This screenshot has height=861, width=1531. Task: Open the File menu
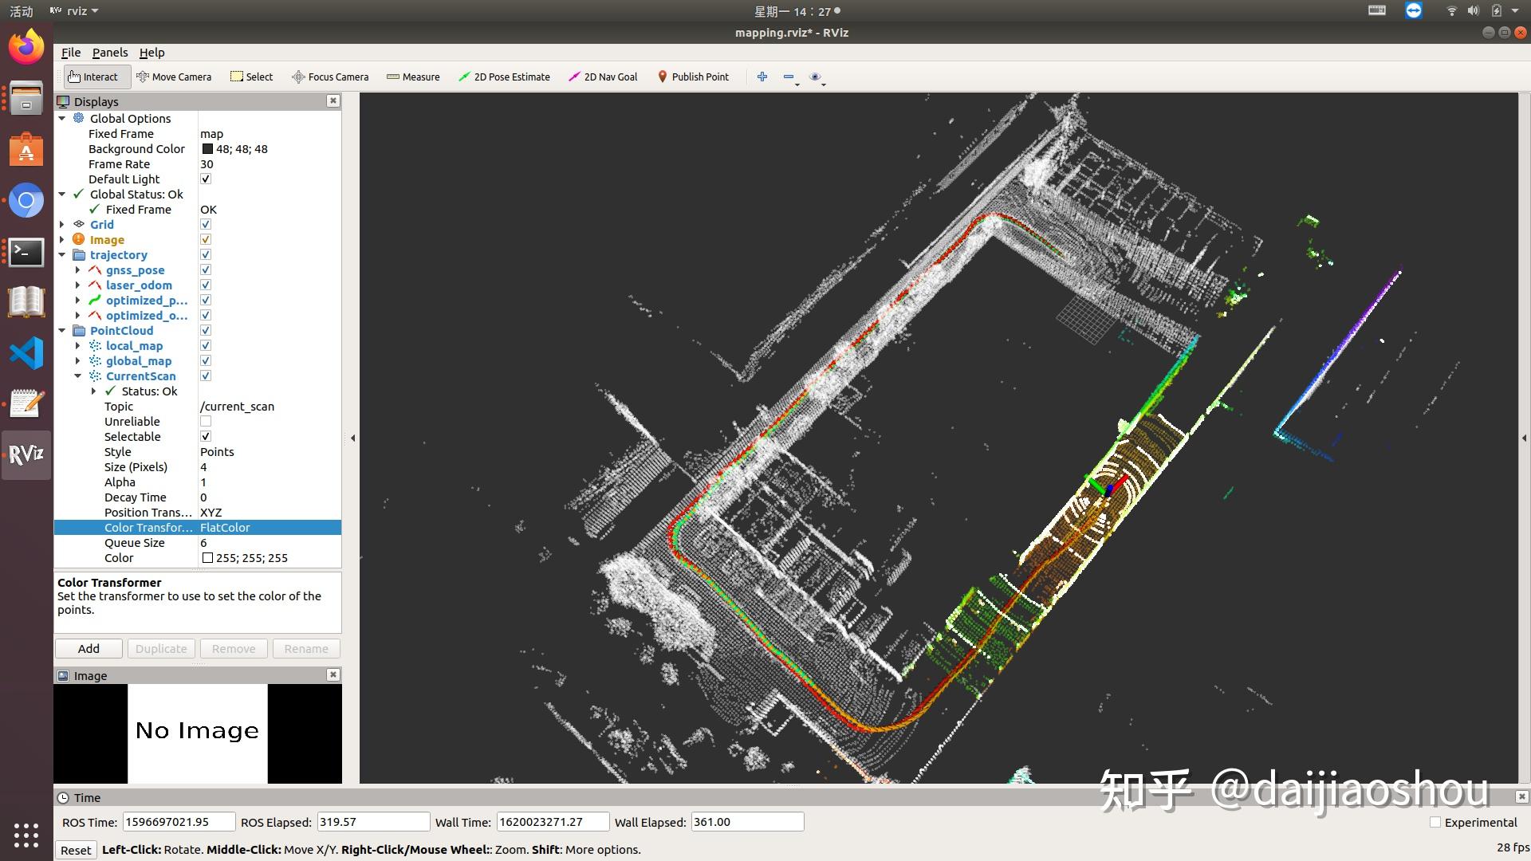pyautogui.click(x=70, y=53)
